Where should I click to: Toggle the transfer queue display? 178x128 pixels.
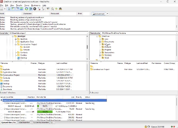(21, 9)
